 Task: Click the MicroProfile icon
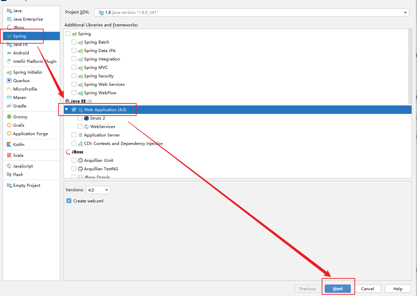[9, 89]
